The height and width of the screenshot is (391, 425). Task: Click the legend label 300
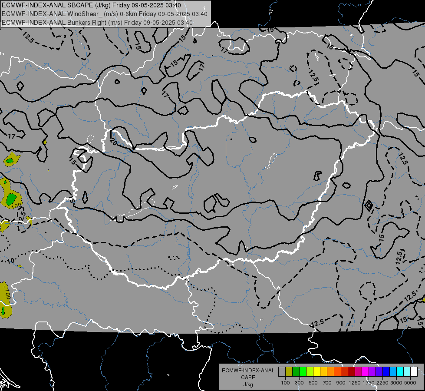point(299,383)
